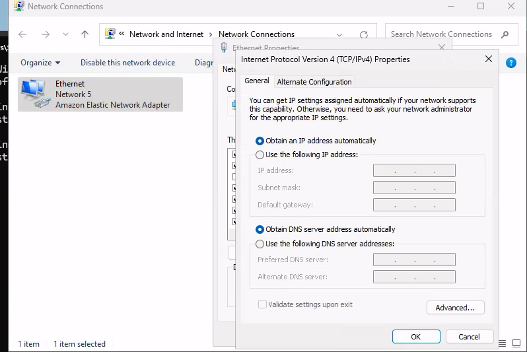Refresh the Network Connections view
Viewport: 527px width, 352px height.
tap(363, 34)
